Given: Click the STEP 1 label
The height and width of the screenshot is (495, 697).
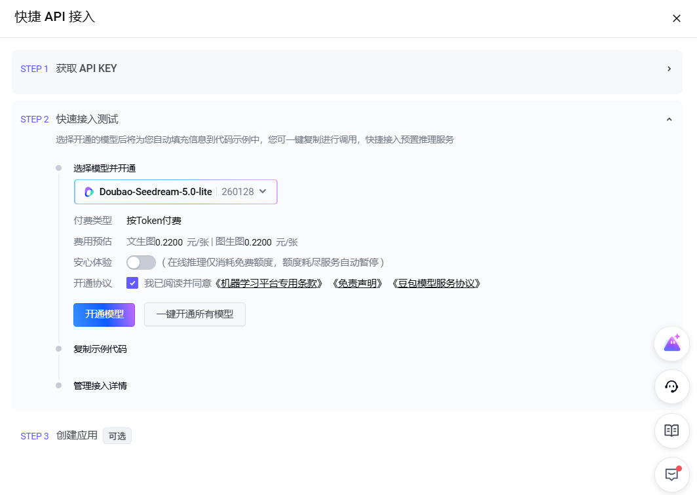Looking at the screenshot, I should [x=34, y=69].
